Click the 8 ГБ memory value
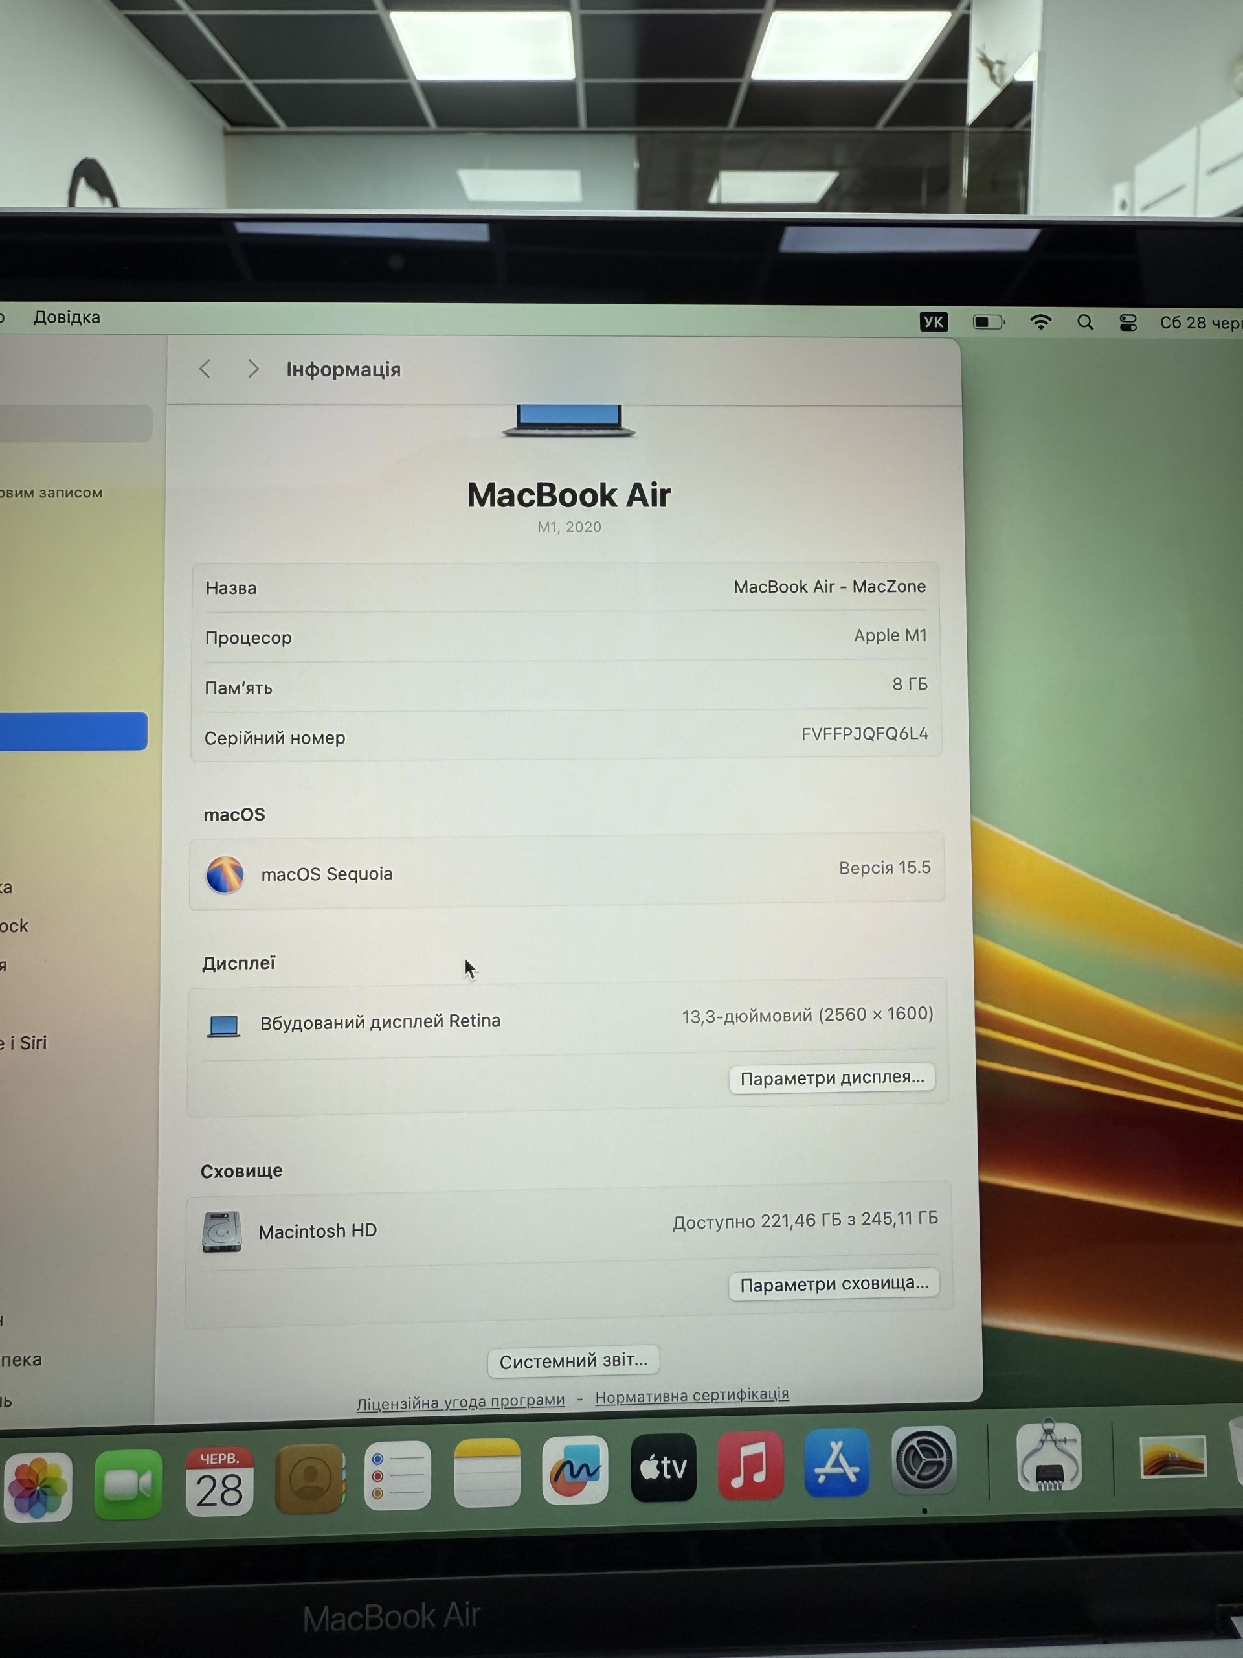 [x=910, y=683]
